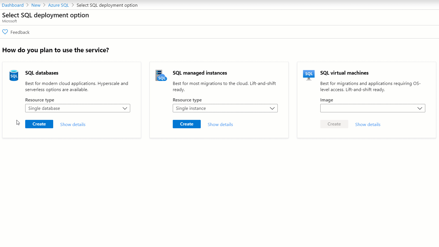Click the SQL databases cylinder icon
Viewport: 439px width, 247px height.
click(14, 75)
